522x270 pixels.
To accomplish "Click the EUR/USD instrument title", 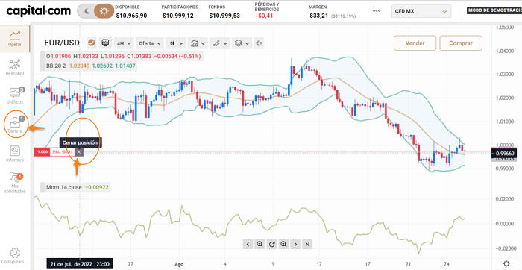I will tap(62, 43).
